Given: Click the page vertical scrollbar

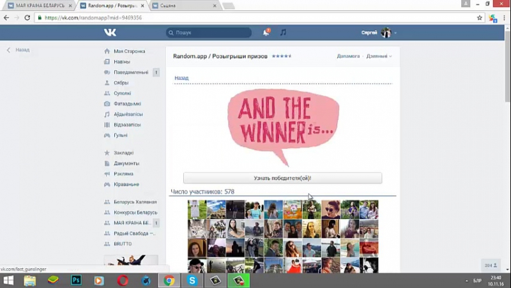Looking at the screenshot, I should pos(507,65).
